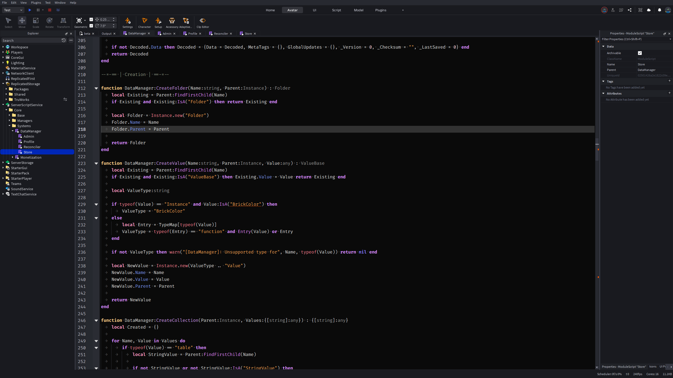The image size is (673, 378).
Task: Open the Plugins menu in menu bar
Action: (36, 3)
